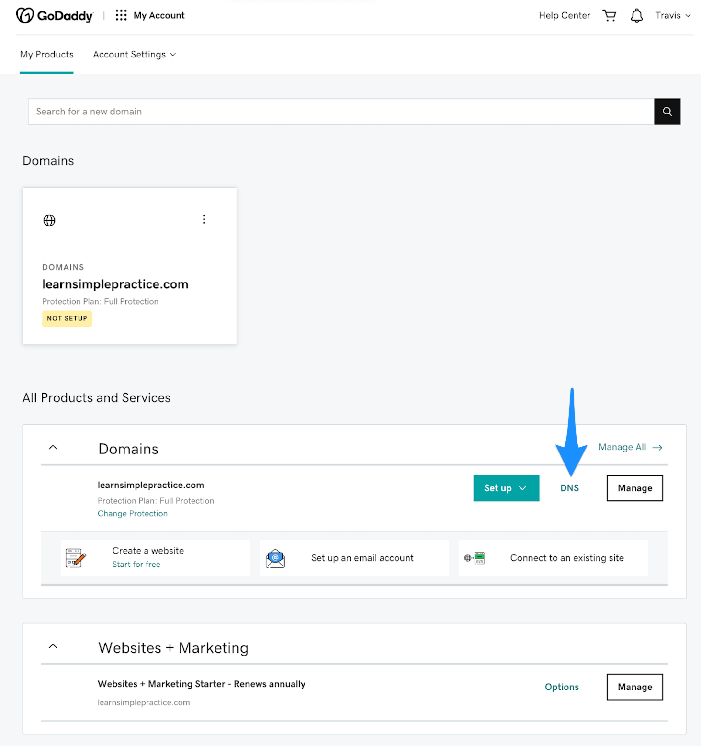Screen dimensions: 701x746
Task: Open learnsimplepractice.com domain card title
Action: coord(115,284)
